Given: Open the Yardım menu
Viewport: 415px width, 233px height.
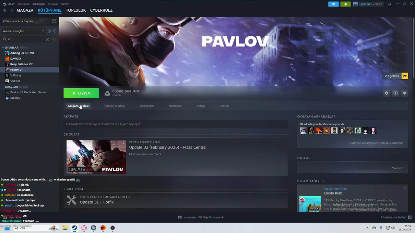Looking at the screenshot, I should click(x=65, y=4).
